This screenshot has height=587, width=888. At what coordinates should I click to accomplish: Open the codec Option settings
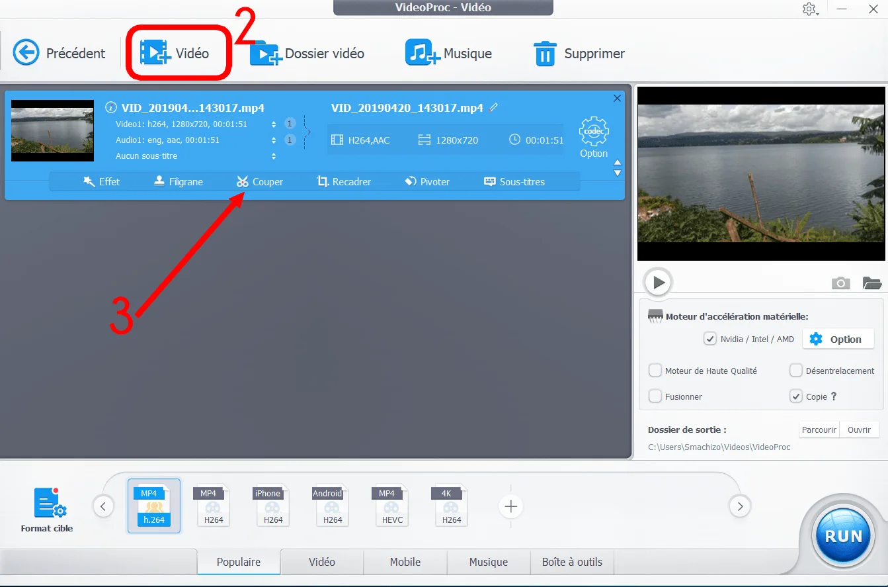tap(593, 136)
